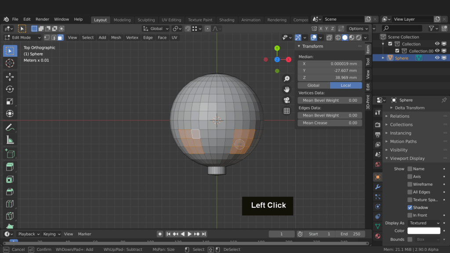The width and height of the screenshot is (450, 253).
Task: Toggle camera view icon in viewport
Action: (x=287, y=100)
